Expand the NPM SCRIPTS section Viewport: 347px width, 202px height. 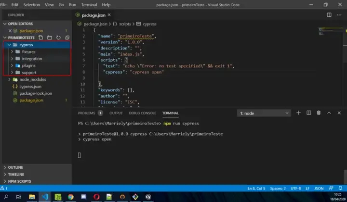(19, 181)
